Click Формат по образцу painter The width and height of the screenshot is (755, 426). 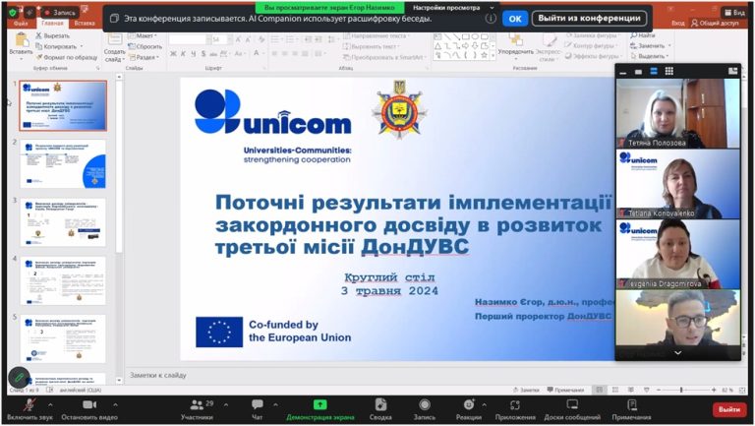click(67, 57)
